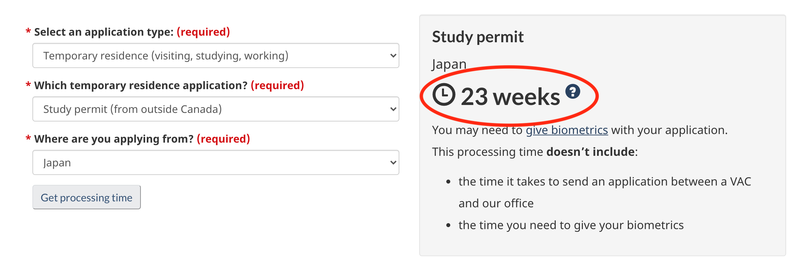Click the chevron arrow on the Japan dropdown

(x=393, y=162)
